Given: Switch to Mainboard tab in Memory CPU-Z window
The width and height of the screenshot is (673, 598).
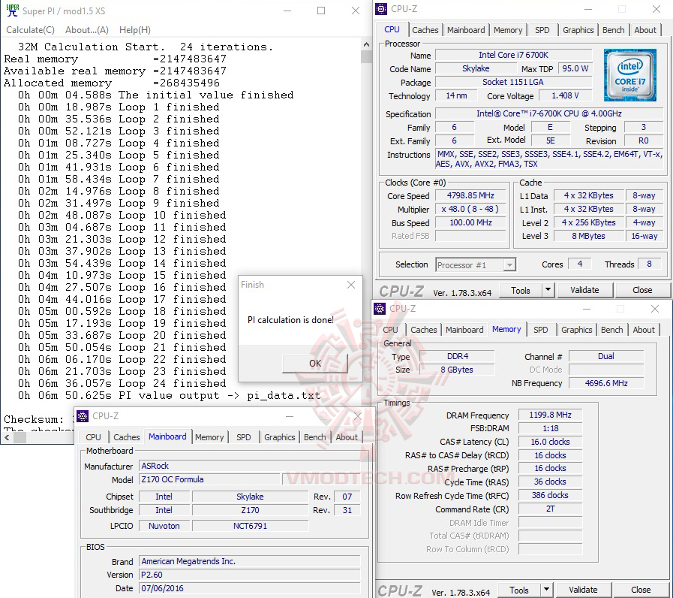Looking at the screenshot, I should [x=464, y=330].
